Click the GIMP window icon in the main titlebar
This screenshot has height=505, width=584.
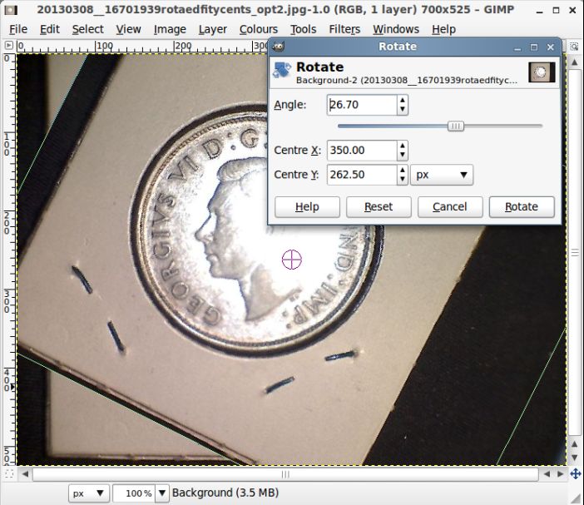click(x=11, y=10)
